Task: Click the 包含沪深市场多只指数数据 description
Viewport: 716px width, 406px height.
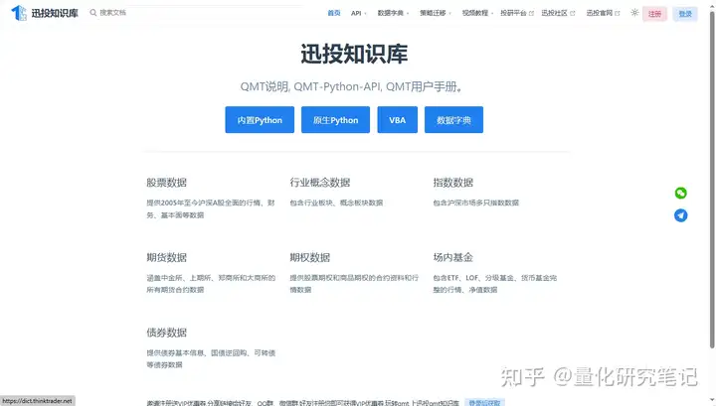Action: 475,203
